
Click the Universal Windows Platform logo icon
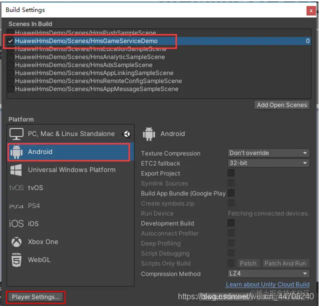pyautogui.click(x=16, y=170)
